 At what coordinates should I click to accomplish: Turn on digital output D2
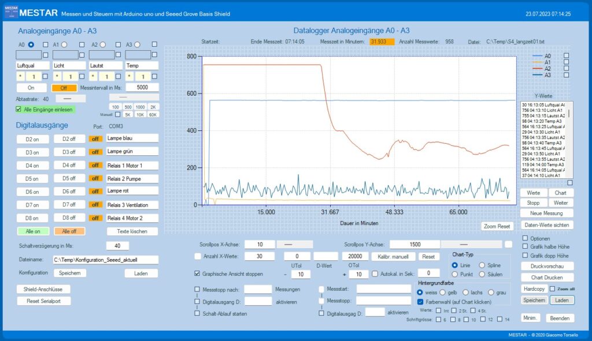point(32,139)
